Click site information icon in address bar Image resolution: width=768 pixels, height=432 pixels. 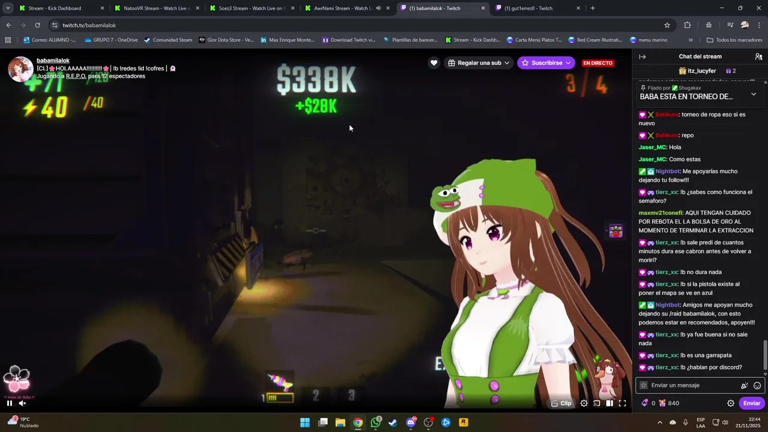(54, 25)
